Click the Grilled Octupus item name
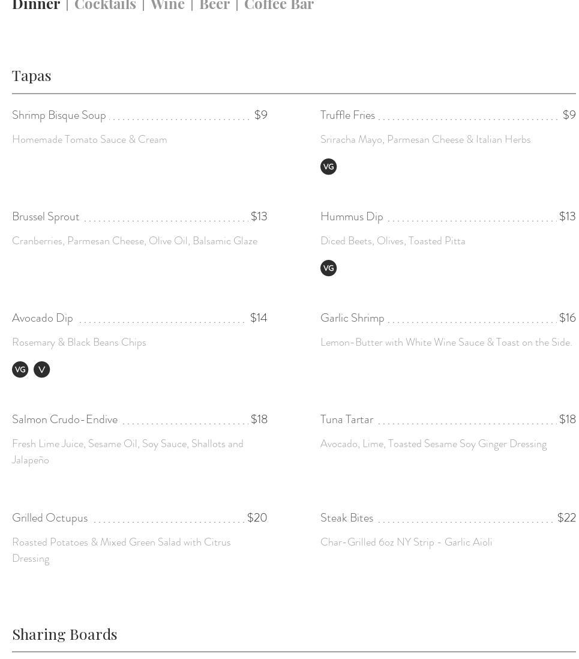This screenshot has width=579, height=659. (x=50, y=518)
